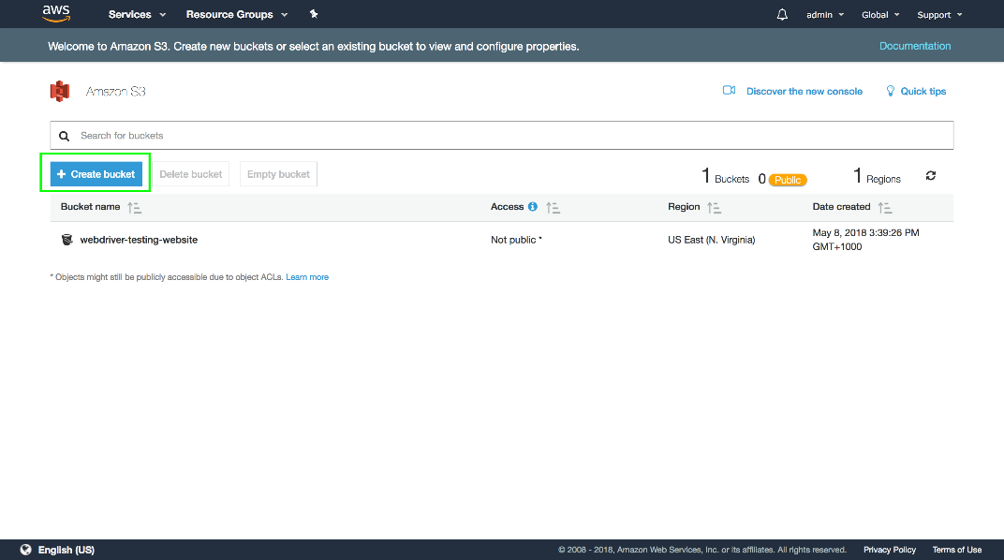This screenshot has height=560, width=1004.
Task: Open the Global region menu
Action: point(880,15)
